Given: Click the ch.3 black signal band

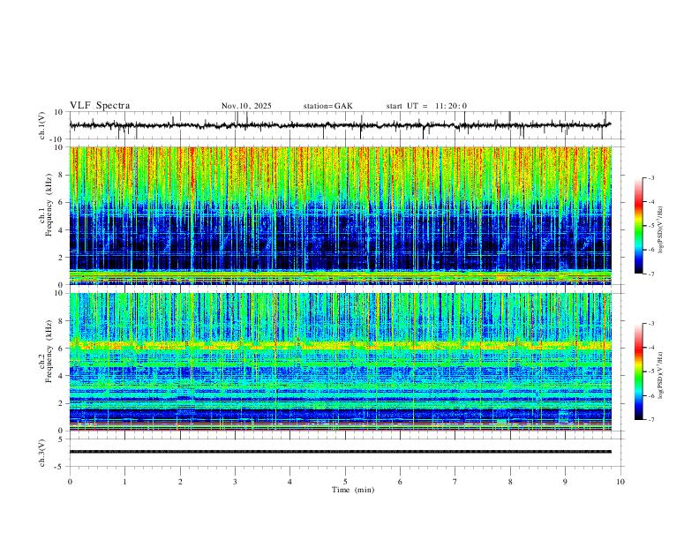Looking at the screenshot, I should click(340, 452).
